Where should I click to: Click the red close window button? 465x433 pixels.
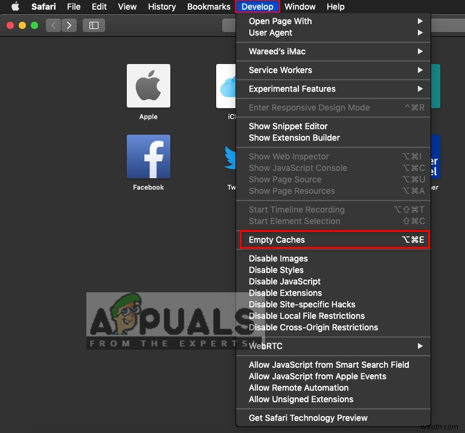(10, 25)
